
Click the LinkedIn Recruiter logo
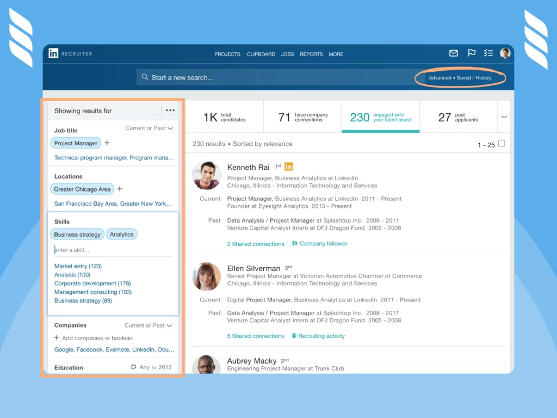[x=70, y=54]
